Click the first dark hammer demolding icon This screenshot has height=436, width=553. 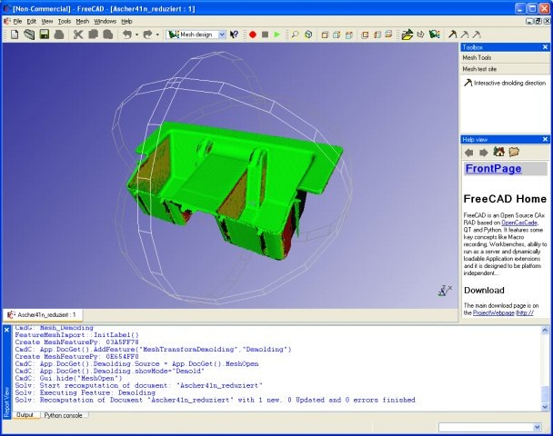coord(452,35)
